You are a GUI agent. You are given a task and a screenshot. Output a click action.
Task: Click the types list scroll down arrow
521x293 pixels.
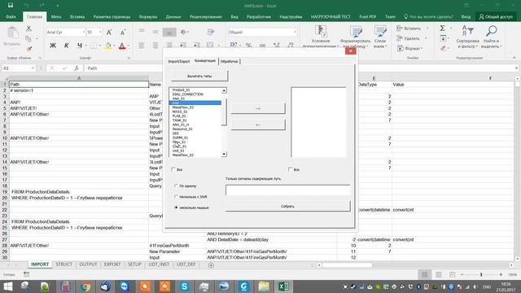pos(224,154)
